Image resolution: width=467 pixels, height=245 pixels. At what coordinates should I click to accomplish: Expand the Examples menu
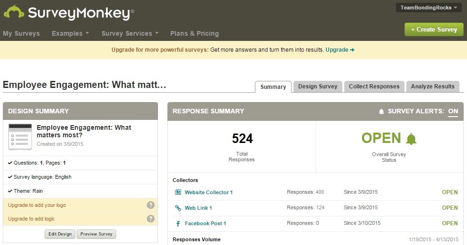pos(70,33)
